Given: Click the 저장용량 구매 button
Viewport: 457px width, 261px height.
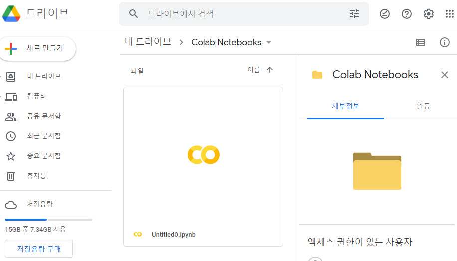Looking at the screenshot, I should coord(39,249).
